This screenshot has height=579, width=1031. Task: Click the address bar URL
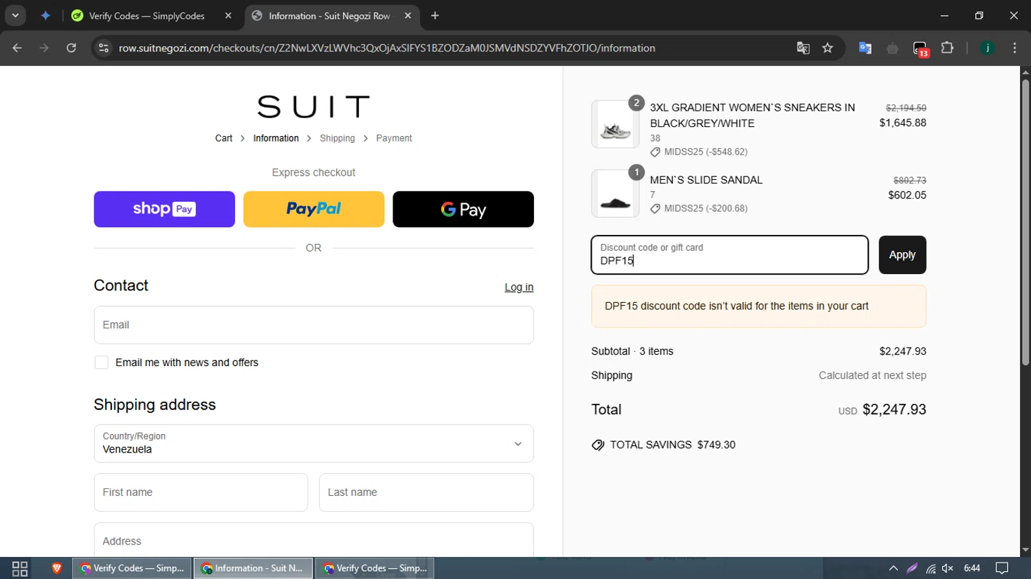point(386,48)
